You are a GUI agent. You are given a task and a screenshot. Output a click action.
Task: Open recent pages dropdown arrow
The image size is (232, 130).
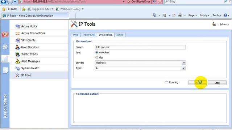pyautogui.click(x=15, y=1)
